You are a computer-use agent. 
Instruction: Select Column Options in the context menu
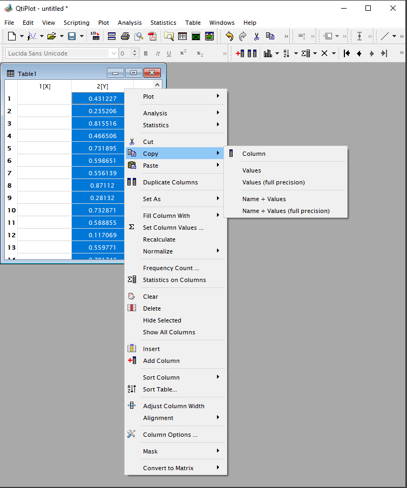[x=170, y=435]
